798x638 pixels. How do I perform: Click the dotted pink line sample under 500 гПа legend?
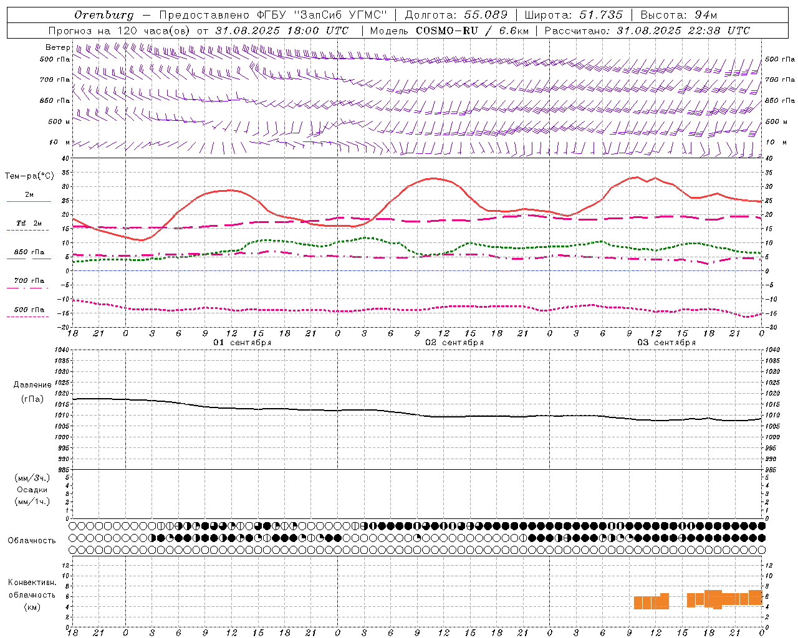click(x=27, y=317)
